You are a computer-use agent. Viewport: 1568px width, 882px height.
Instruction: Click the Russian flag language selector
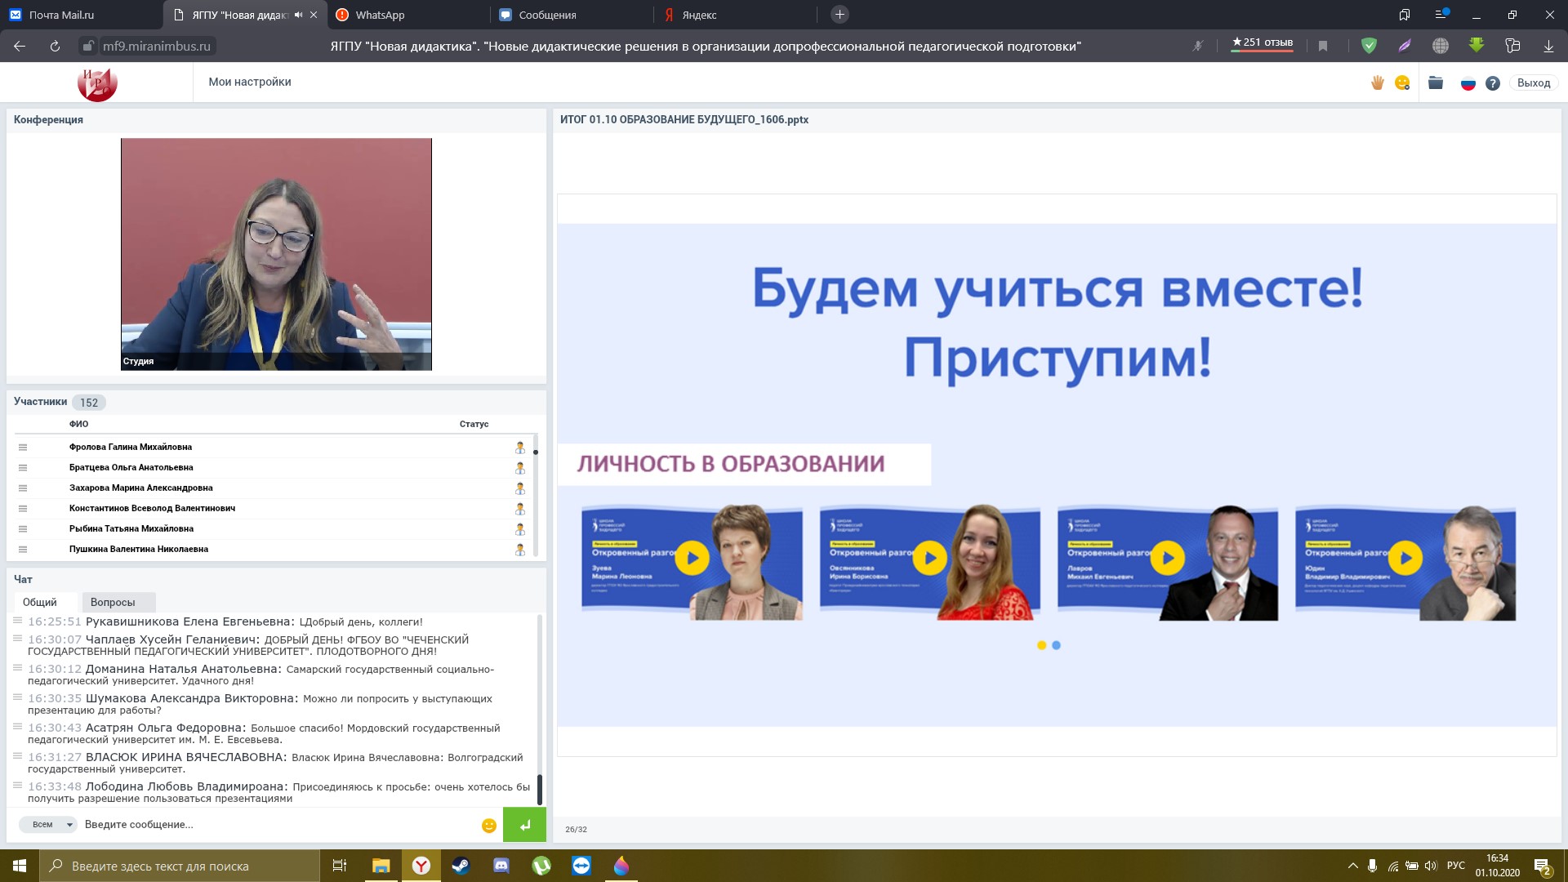coord(1468,83)
